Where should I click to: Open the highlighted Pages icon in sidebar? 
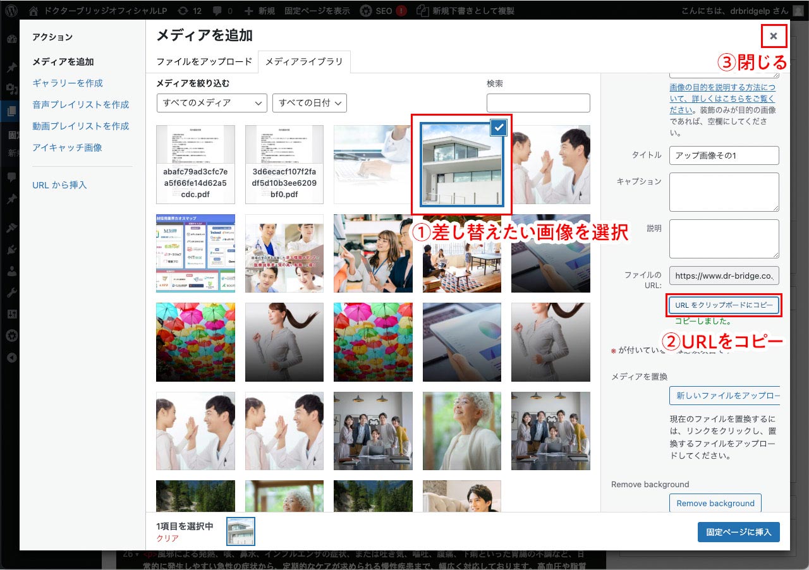click(x=11, y=112)
